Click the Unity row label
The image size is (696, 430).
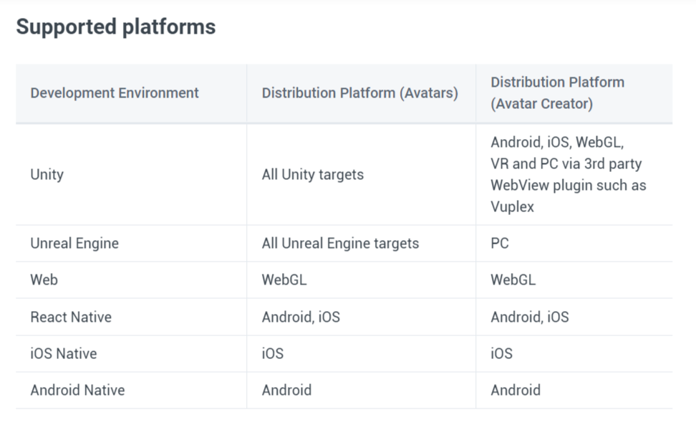click(x=47, y=175)
